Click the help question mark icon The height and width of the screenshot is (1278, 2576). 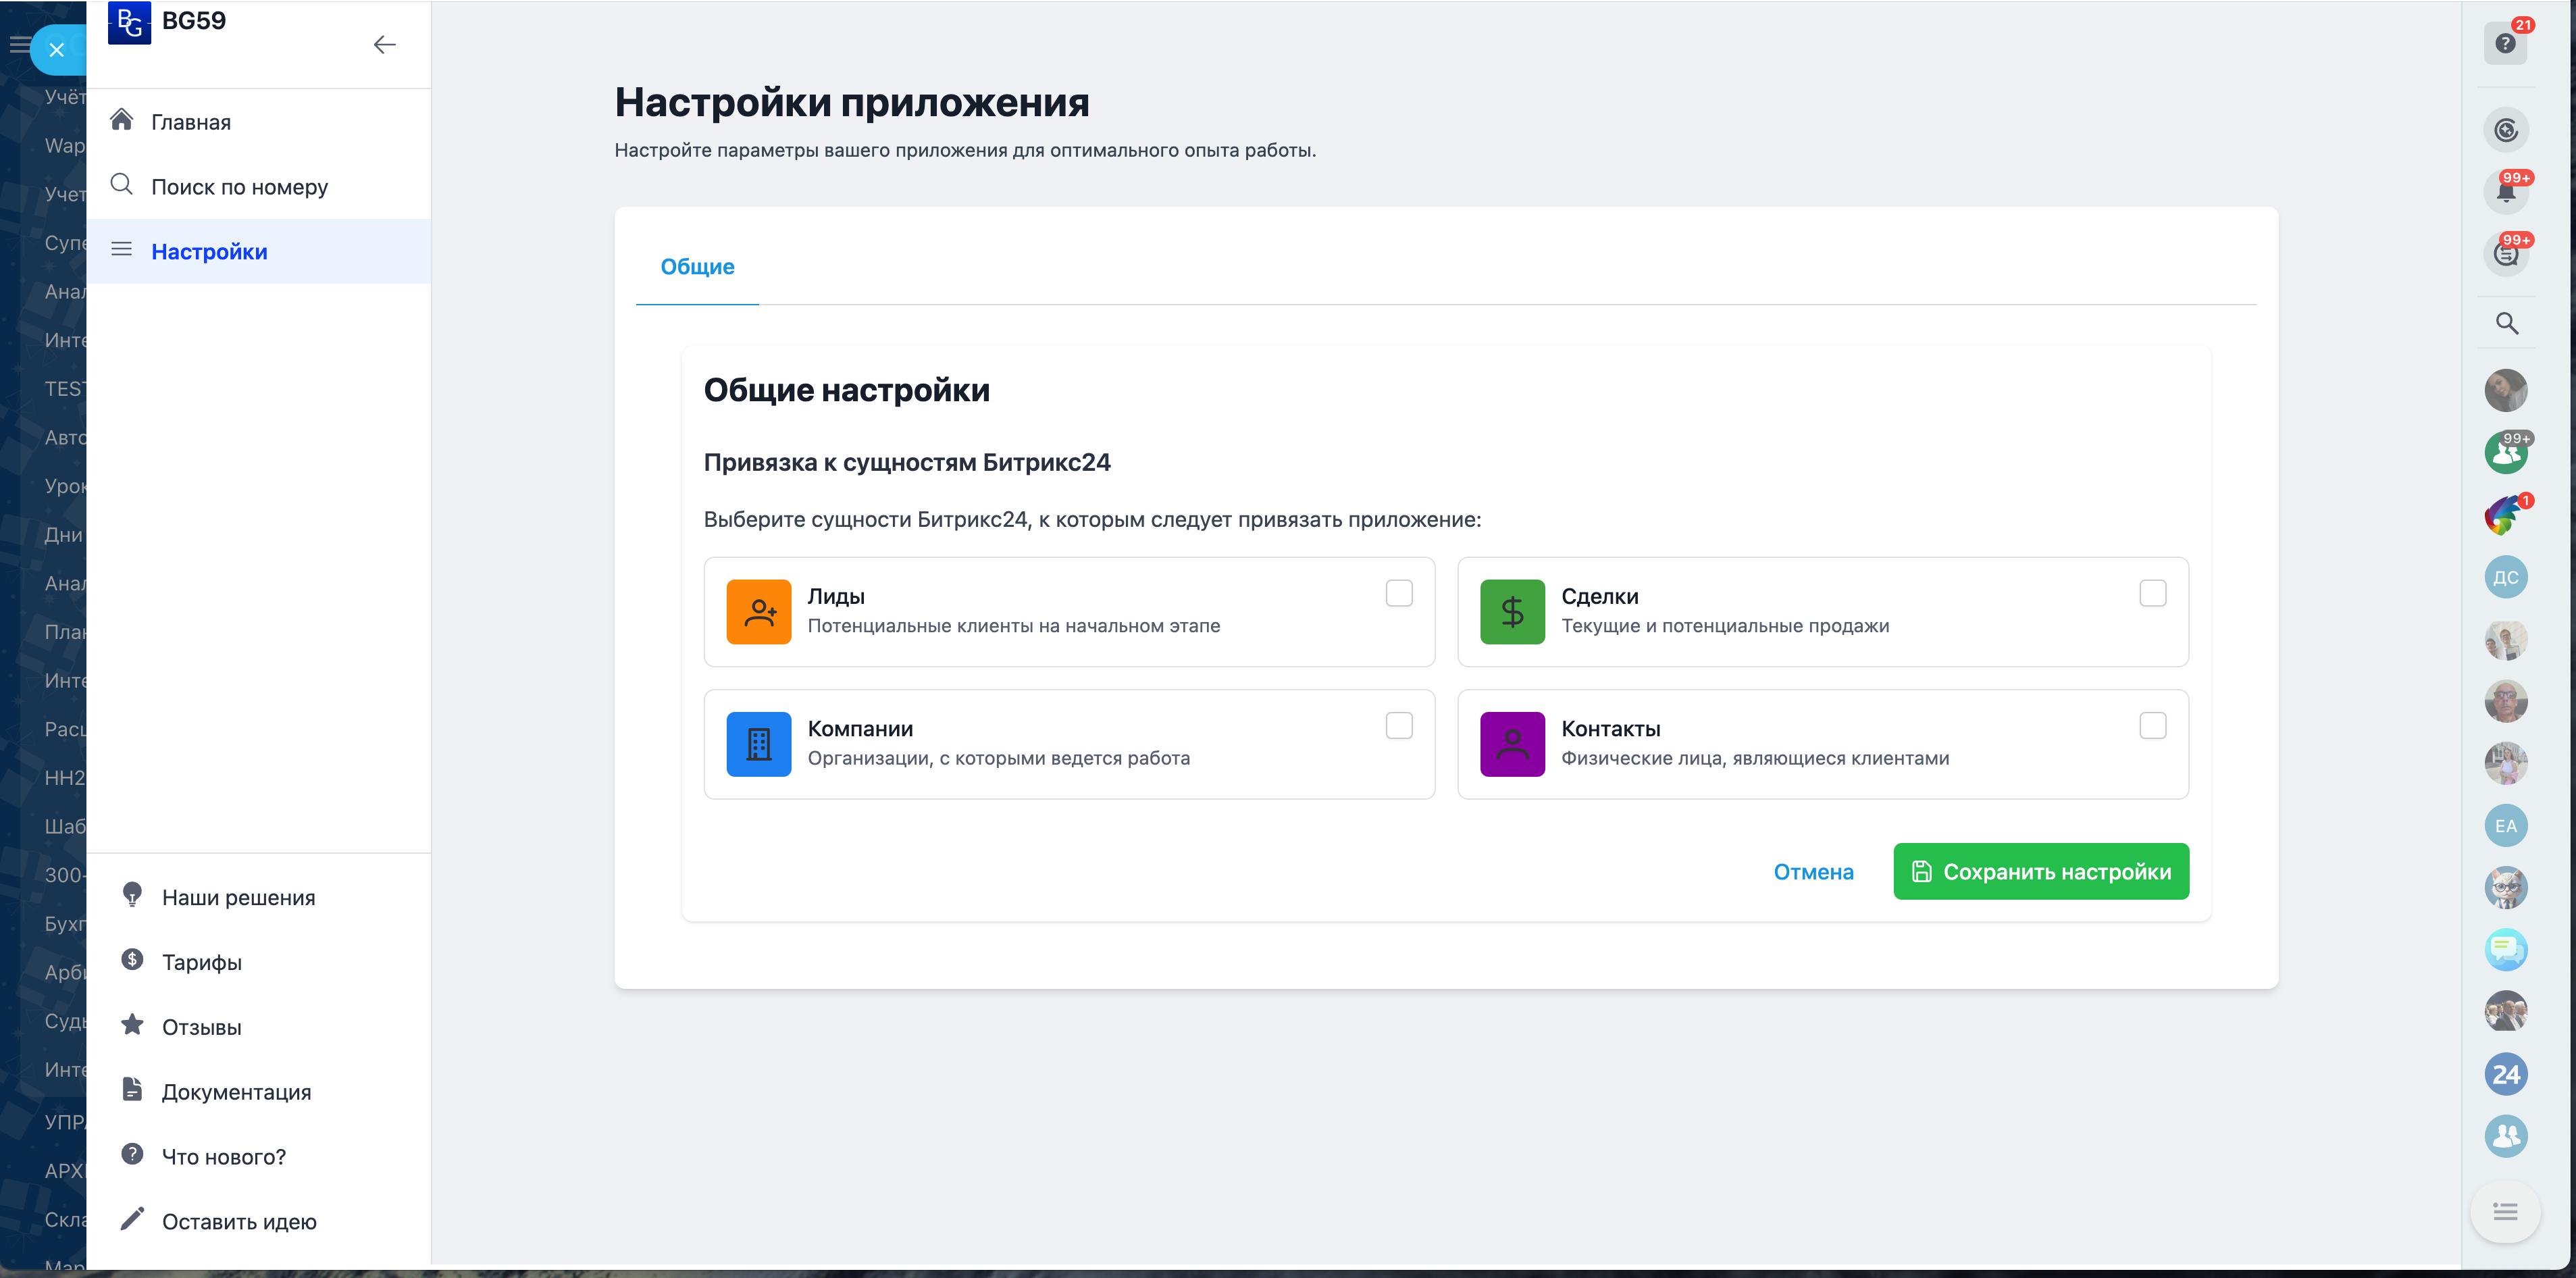[x=2504, y=43]
